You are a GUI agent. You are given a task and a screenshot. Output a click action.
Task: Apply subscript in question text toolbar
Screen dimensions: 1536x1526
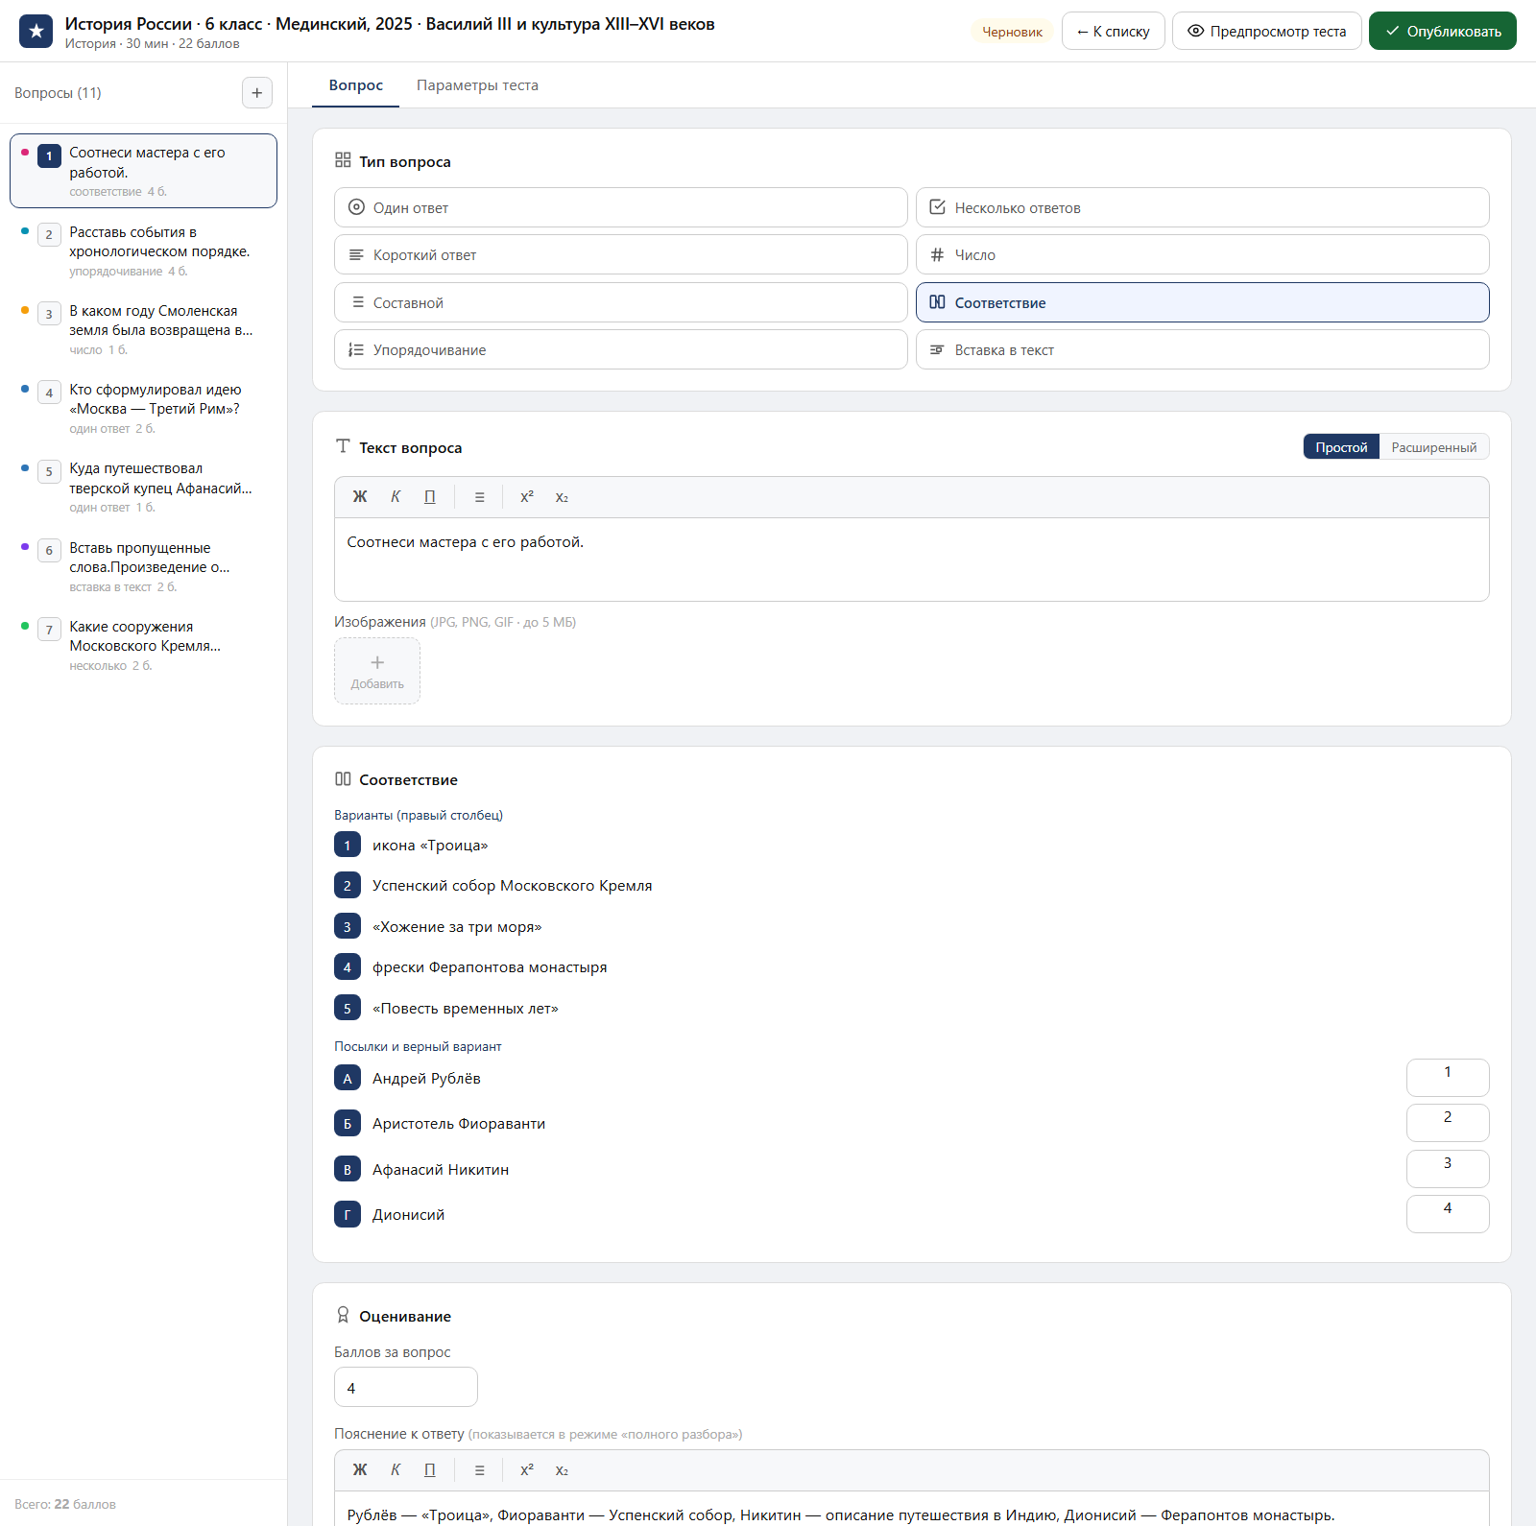[x=562, y=497]
